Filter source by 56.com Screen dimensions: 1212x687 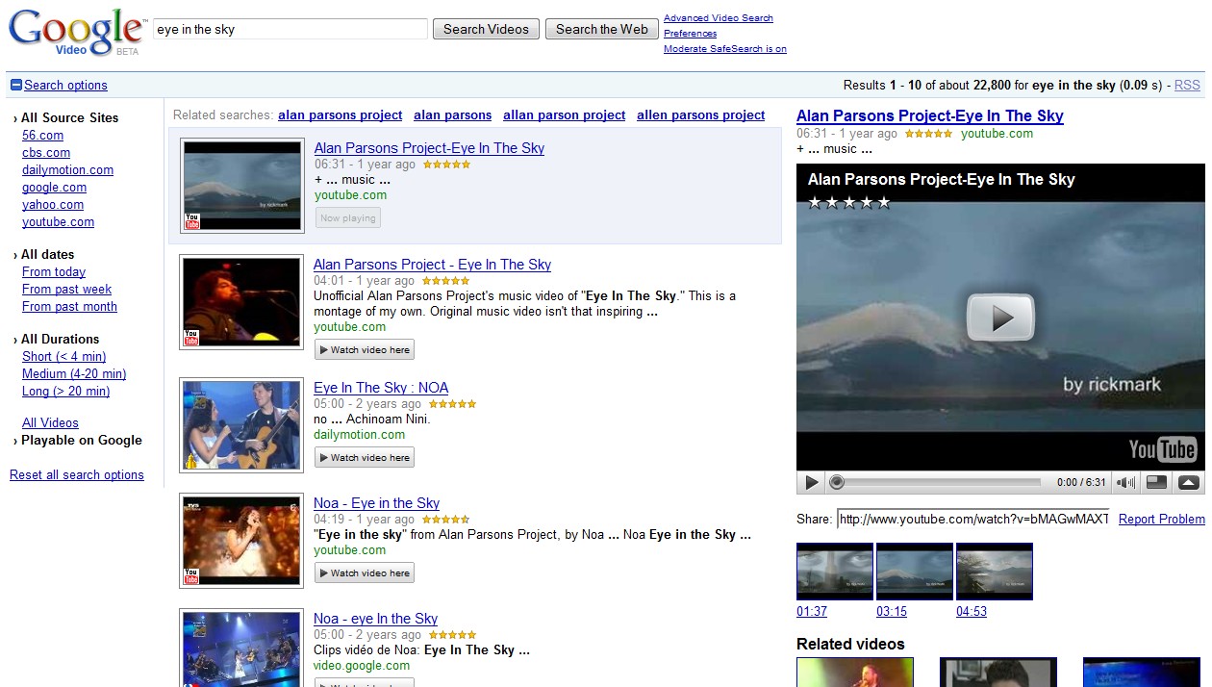pos(42,136)
